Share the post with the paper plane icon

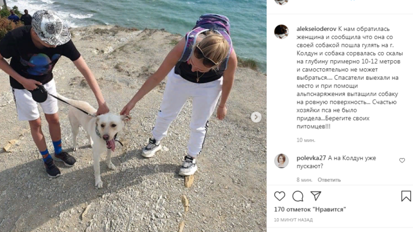tap(315, 196)
